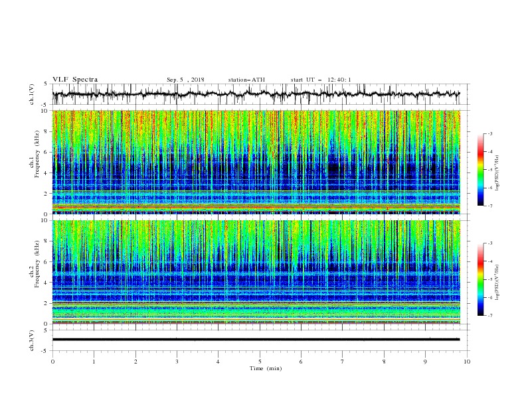Click time axis tick label "5"
Viewport: 526px width, 406px height.
(260, 362)
